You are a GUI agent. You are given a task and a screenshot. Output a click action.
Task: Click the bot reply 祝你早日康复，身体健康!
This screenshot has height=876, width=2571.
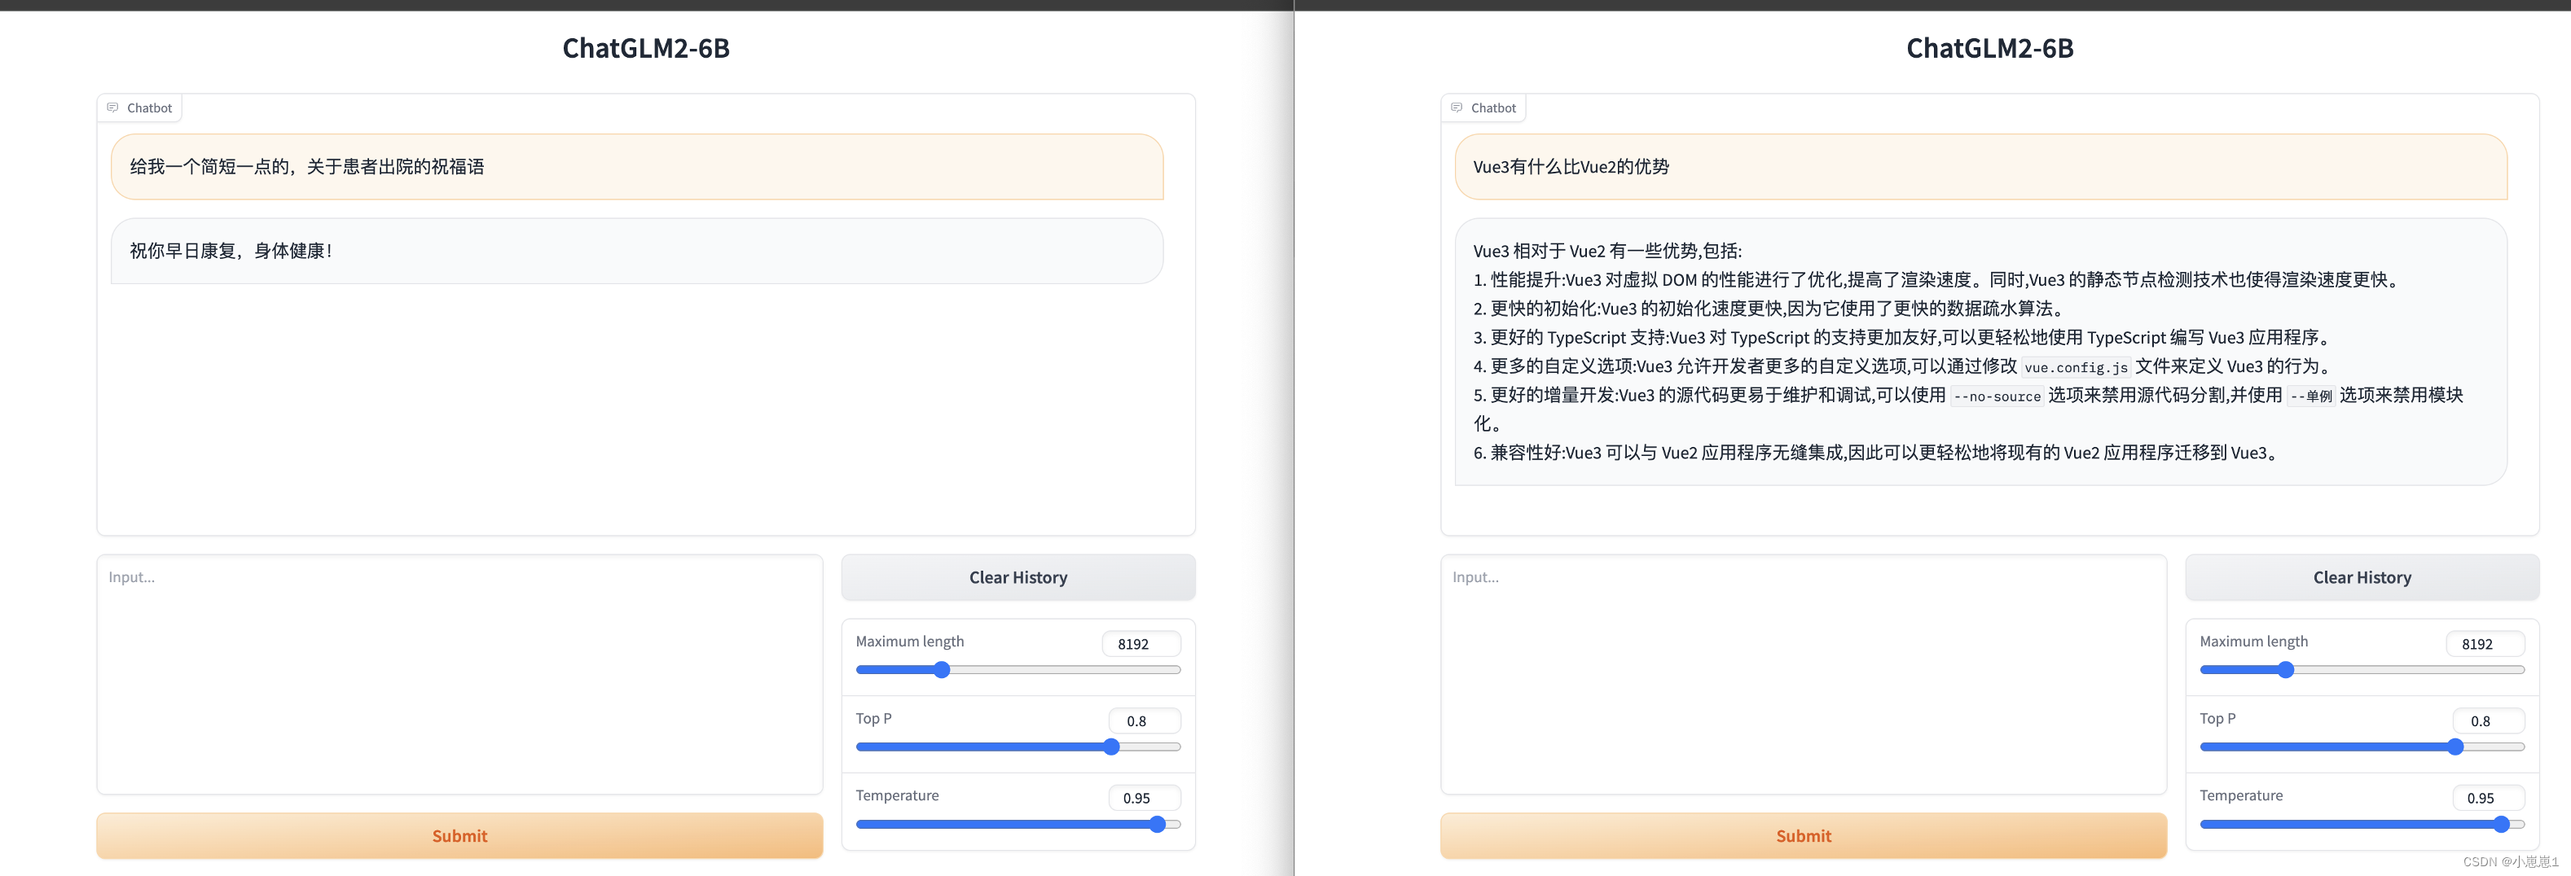637,251
